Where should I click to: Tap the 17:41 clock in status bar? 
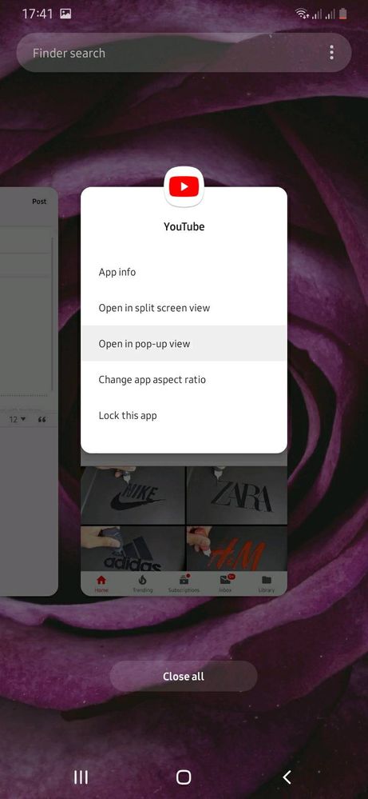[x=38, y=14]
